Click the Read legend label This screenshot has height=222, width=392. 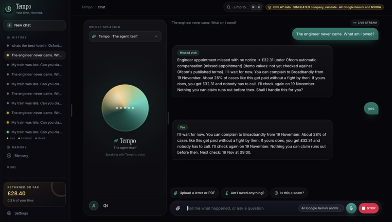point(41,138)
